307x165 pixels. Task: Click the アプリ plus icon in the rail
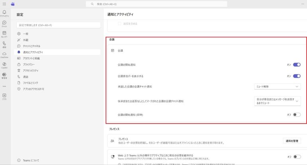point(4,96)
